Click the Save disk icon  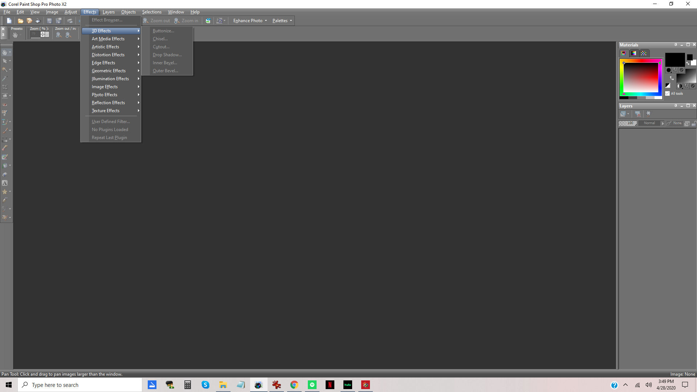pyautogui.click(x=49, y=21)
